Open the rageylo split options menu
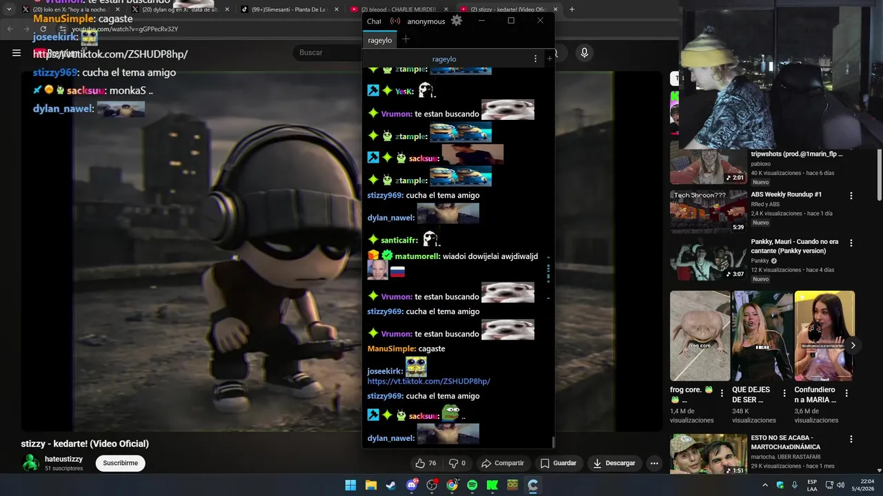Screen dimensions: 883x496 (535, 59)
